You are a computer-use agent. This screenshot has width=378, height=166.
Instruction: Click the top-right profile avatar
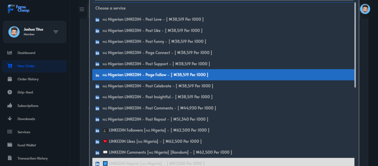click(365, 9)
